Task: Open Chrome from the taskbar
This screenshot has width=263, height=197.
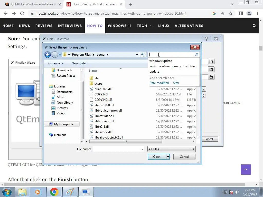Action: (54, 192)
